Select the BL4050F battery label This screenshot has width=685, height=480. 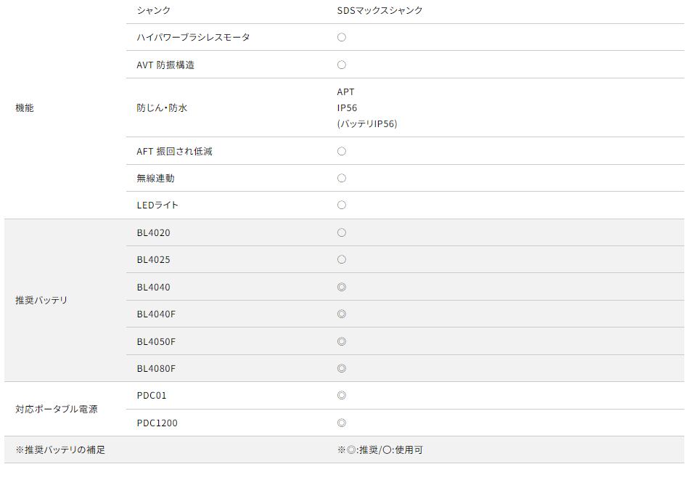click(x=156, y=341)
